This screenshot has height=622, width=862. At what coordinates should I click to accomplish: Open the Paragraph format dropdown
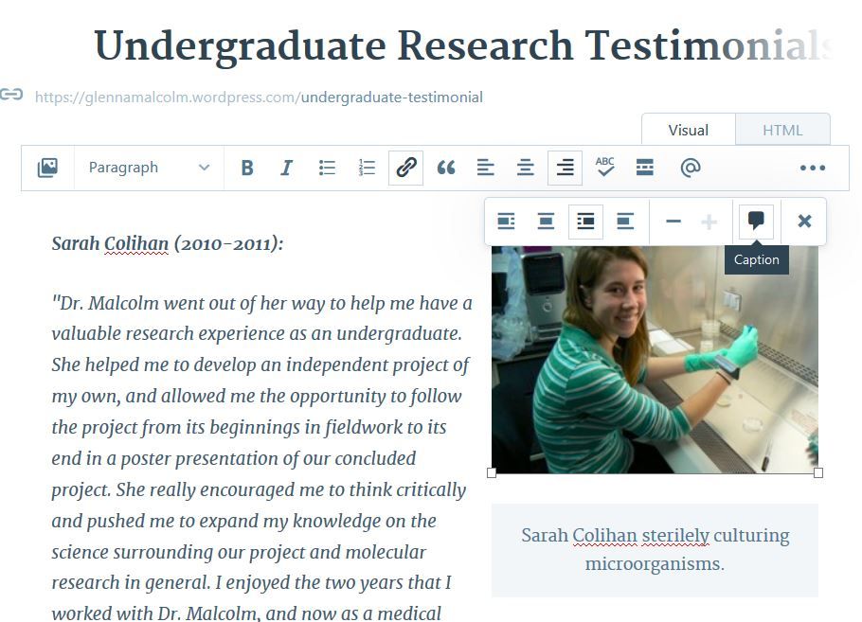pos(149,168)
